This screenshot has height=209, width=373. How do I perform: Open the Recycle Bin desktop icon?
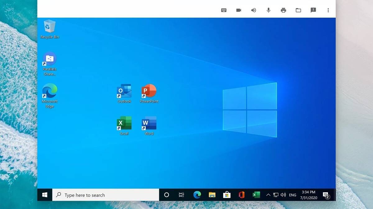click(50, 29)
